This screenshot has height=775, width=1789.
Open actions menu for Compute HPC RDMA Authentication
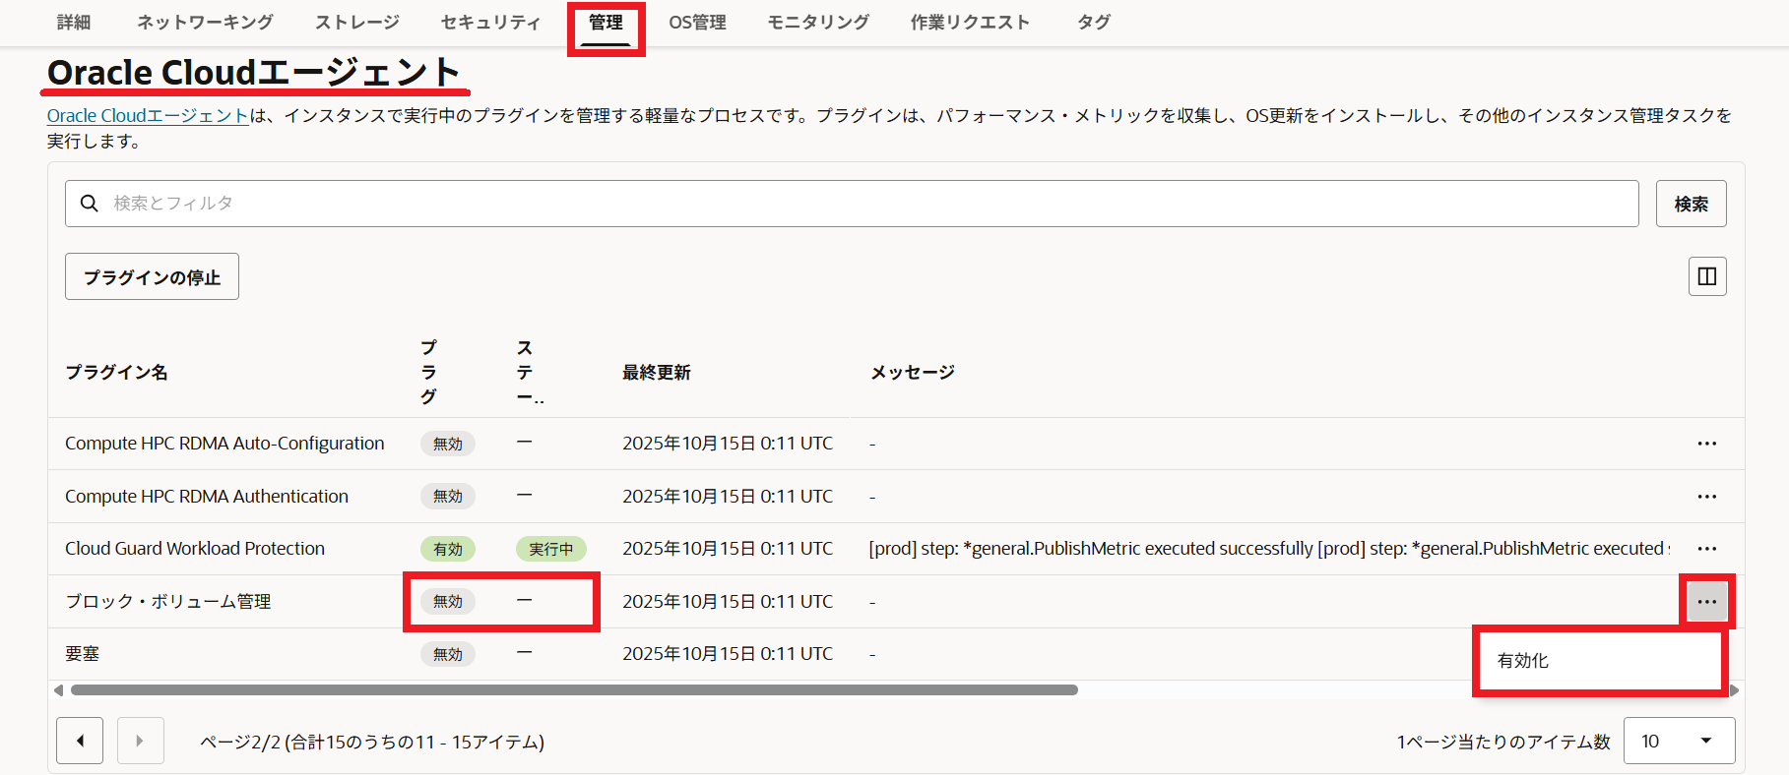pyautogui.click(x=1706, y=497)
